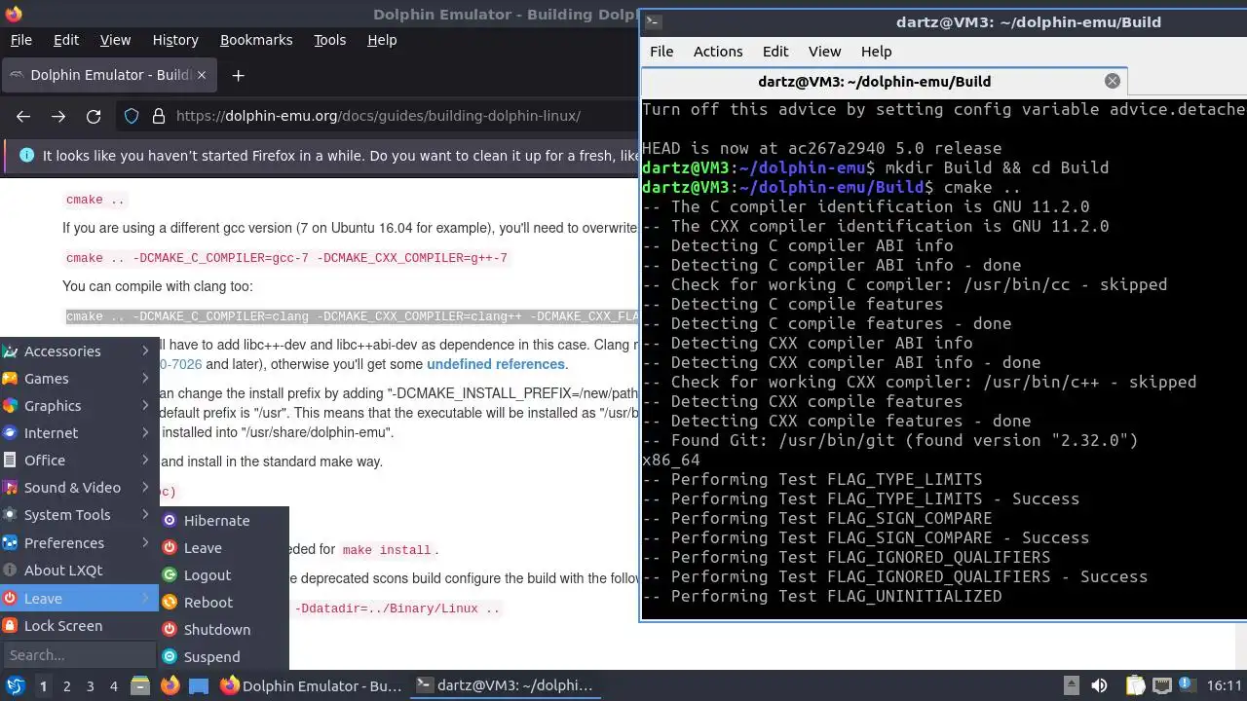Expand the Internet submenu

79,433
